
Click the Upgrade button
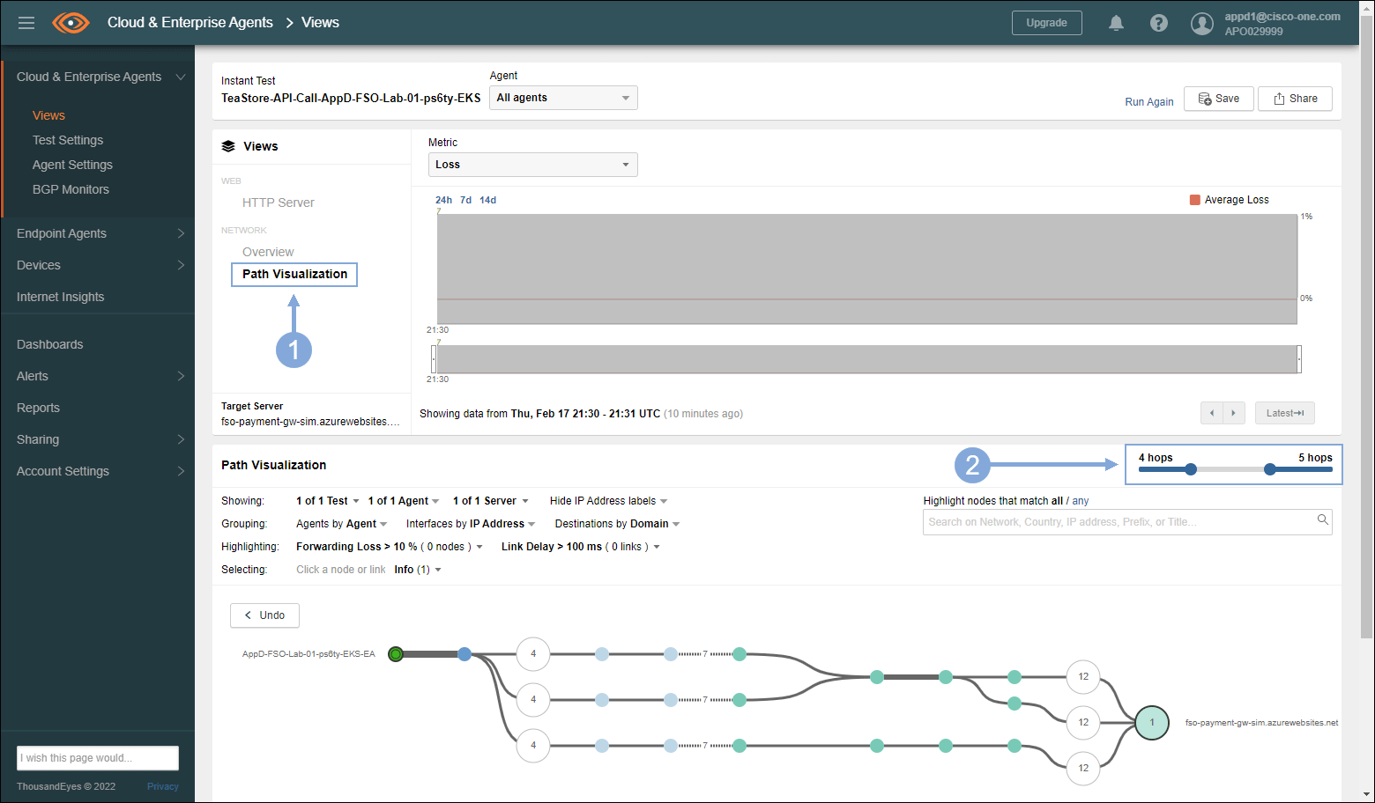[x=1046, y=23]
